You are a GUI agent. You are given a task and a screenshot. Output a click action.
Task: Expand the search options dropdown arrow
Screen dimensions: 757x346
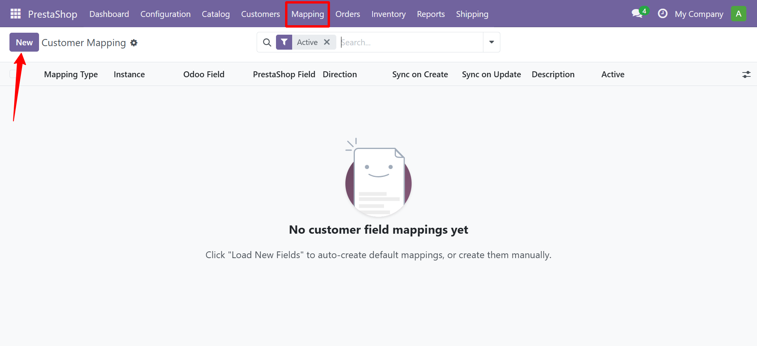pos(492,42)
